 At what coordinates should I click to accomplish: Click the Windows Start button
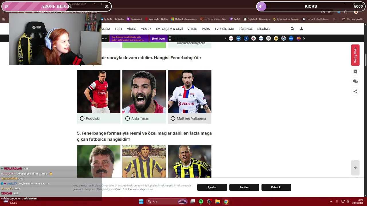point(141,201)
